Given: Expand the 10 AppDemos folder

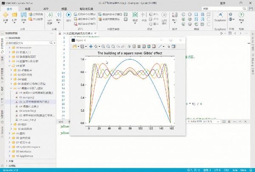Looking at the screenshot, I should pyautogui.click(x=10, y=156).
